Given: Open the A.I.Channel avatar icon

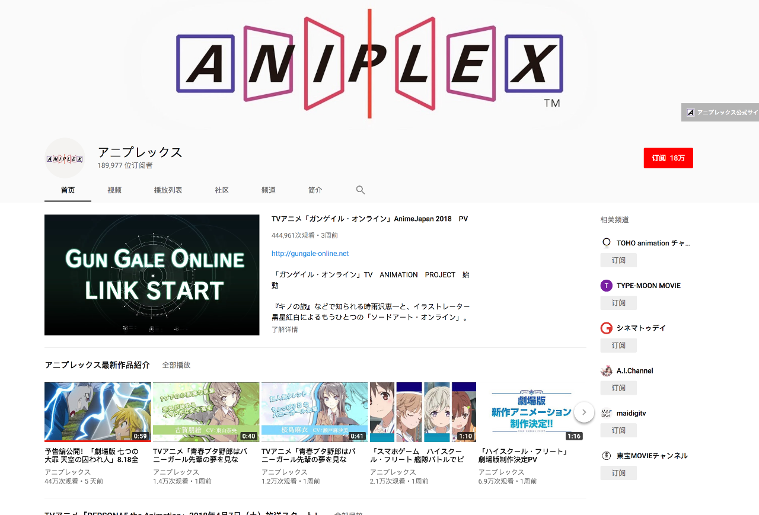Looking at the screenshot, I should 606,371.
